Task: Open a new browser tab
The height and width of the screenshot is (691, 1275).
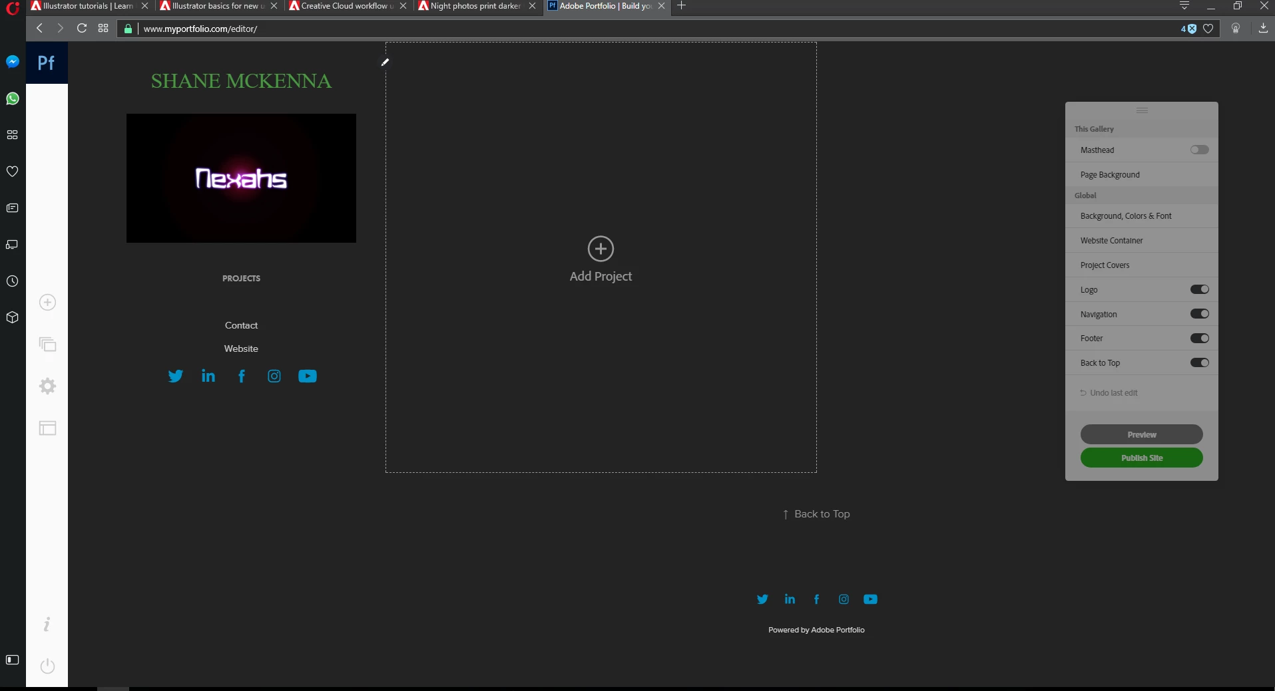Action: click(x=681, y=6)
